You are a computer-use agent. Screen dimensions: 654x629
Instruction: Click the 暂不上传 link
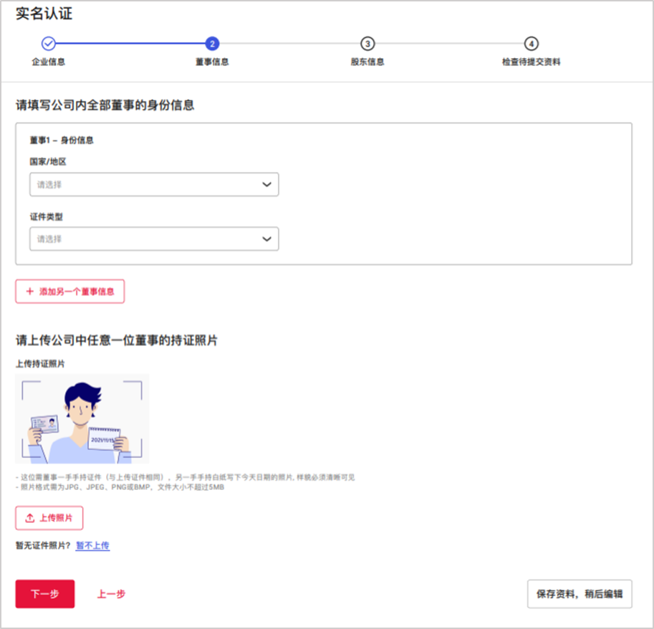[92, 546]
